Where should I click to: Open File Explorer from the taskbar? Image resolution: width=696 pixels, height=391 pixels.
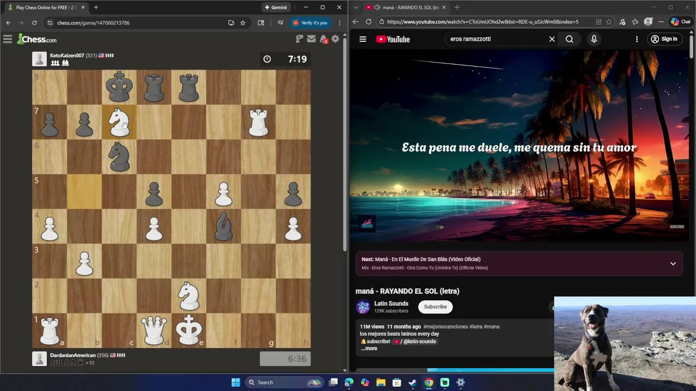(x=381, y=382)
